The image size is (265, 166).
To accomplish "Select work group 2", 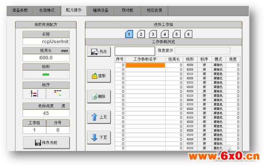I will pyautogui.click(x=141, y=34).
